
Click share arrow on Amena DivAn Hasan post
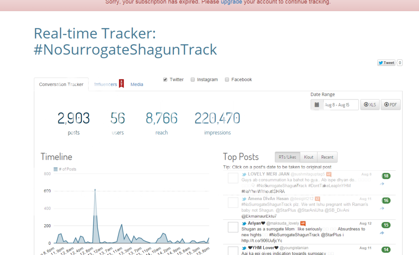tap(382, 208)
